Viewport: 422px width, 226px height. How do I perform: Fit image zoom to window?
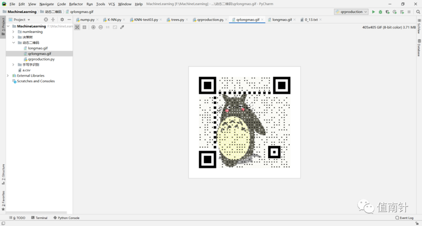click(x=115, y=27)
